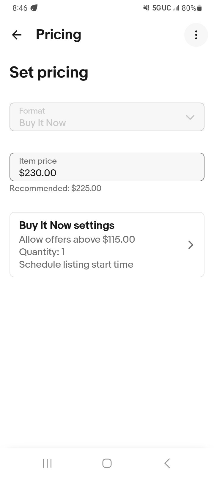
Task: Tap Allow offers above $115.00
Action: coord(77,239)
